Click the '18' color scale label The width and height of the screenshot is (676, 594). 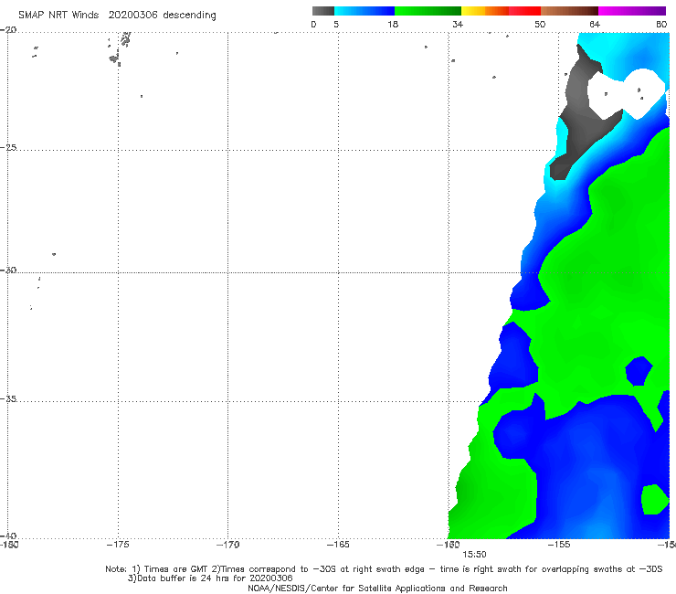(393, 24)
